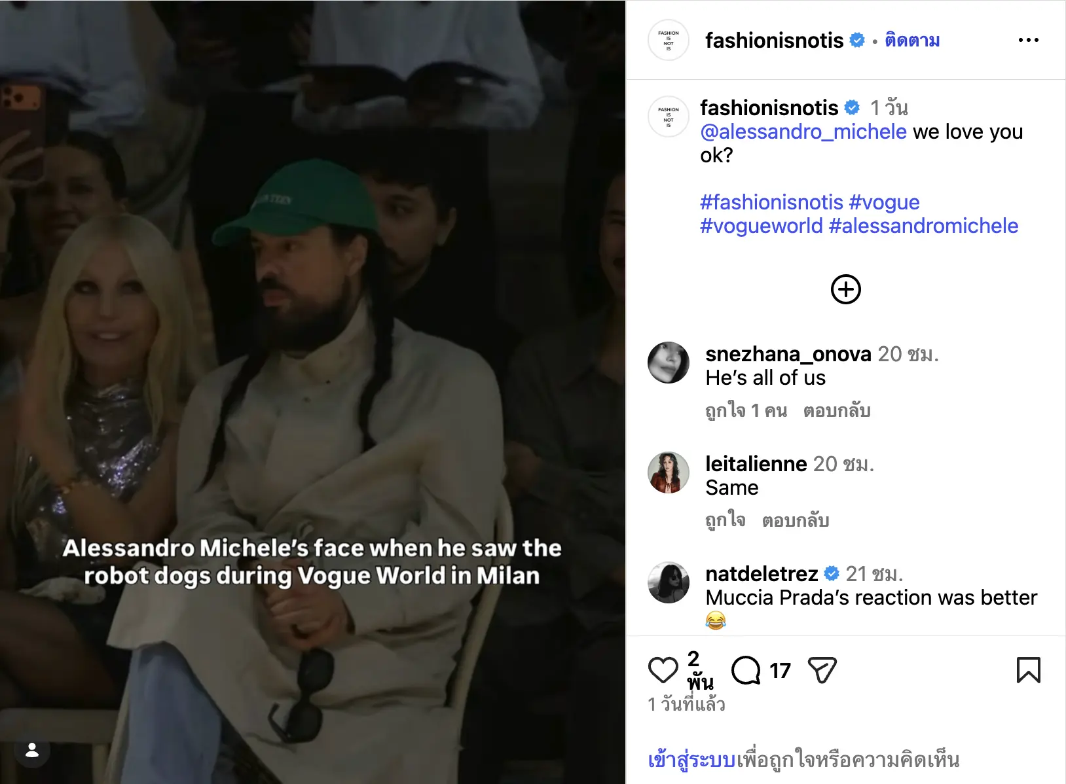The width and height of the screenshot is (1066, 784).
Task: View who liked snezhana_onova's comment
Action: (746, 411)
